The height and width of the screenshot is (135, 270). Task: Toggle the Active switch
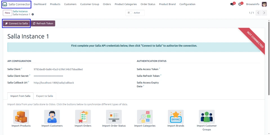pos(130,13)
